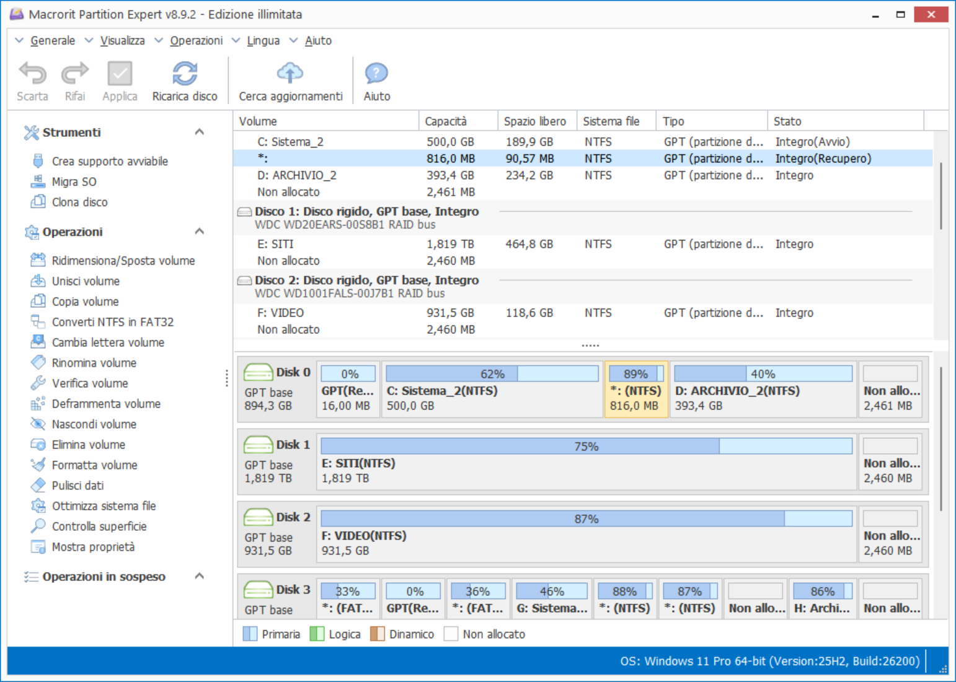
Task: Sort by the Volume column header
Action: (x=326, y=121)
